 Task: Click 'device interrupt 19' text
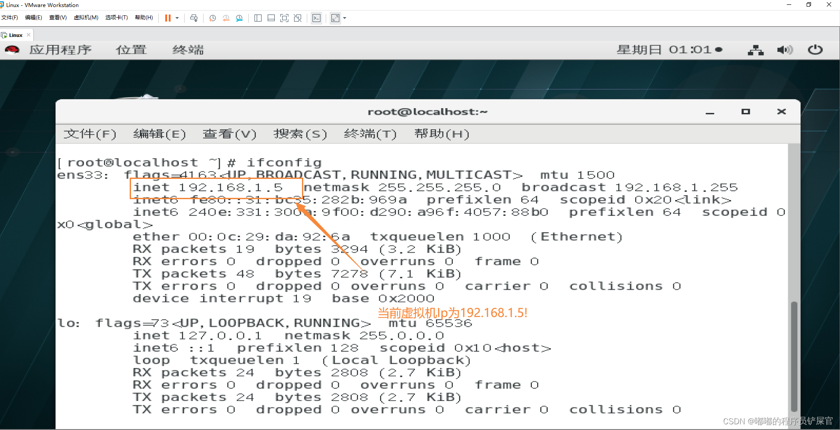point(222,299)
